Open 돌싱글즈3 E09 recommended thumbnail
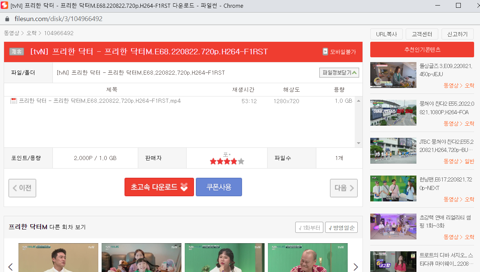 click(393, 75)
